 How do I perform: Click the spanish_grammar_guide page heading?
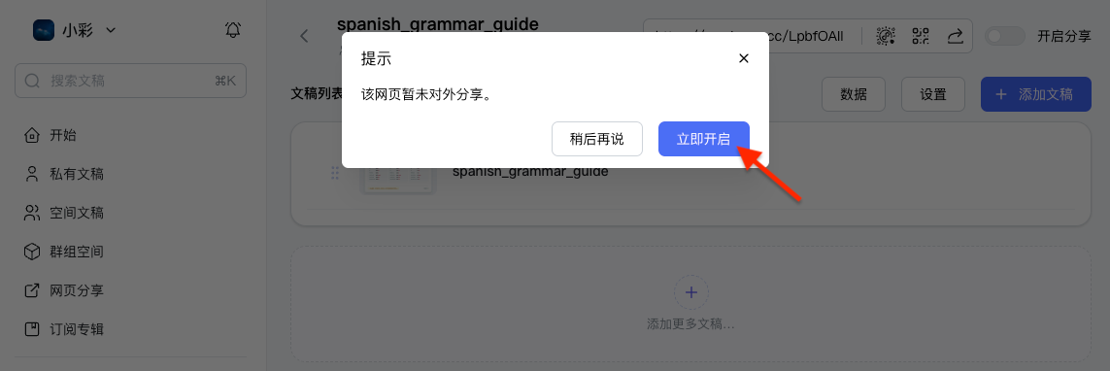[437, 24]
